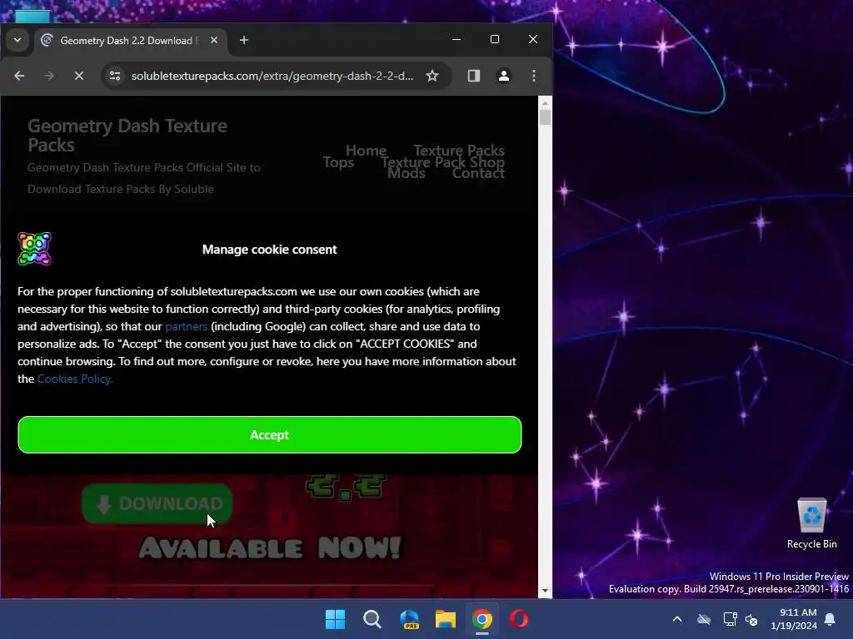Screen dimensions: 853x639
Task: Open the muted volume tray icon
Action: (752, 619)
